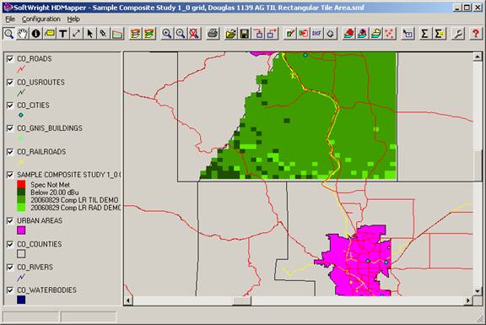Toggle the CO_CITIES layer checkbox
The width and height of the screenshot is (486, 325).
(x=10, y=106)
